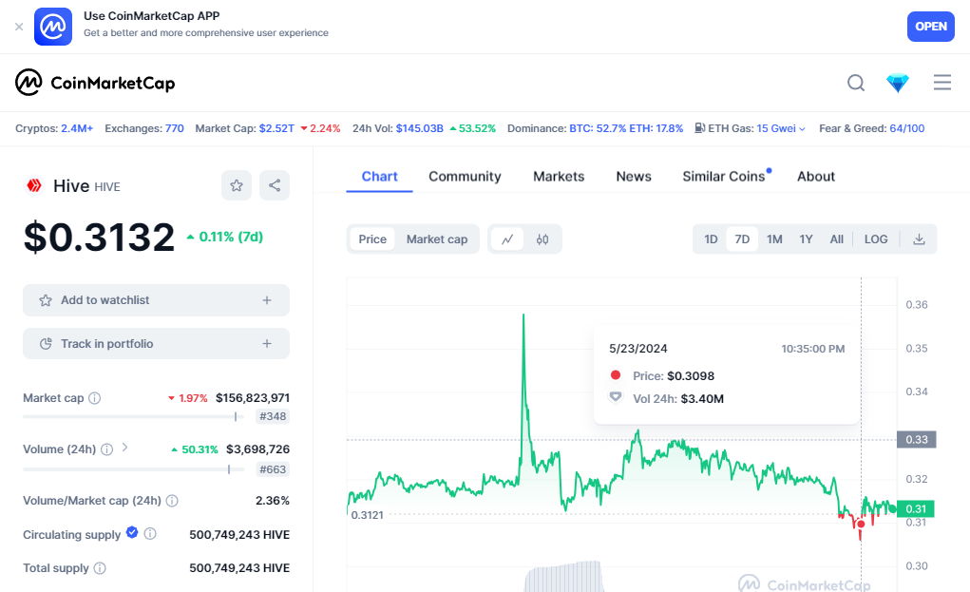Click Track in portfolio button

tap(156, 344)
